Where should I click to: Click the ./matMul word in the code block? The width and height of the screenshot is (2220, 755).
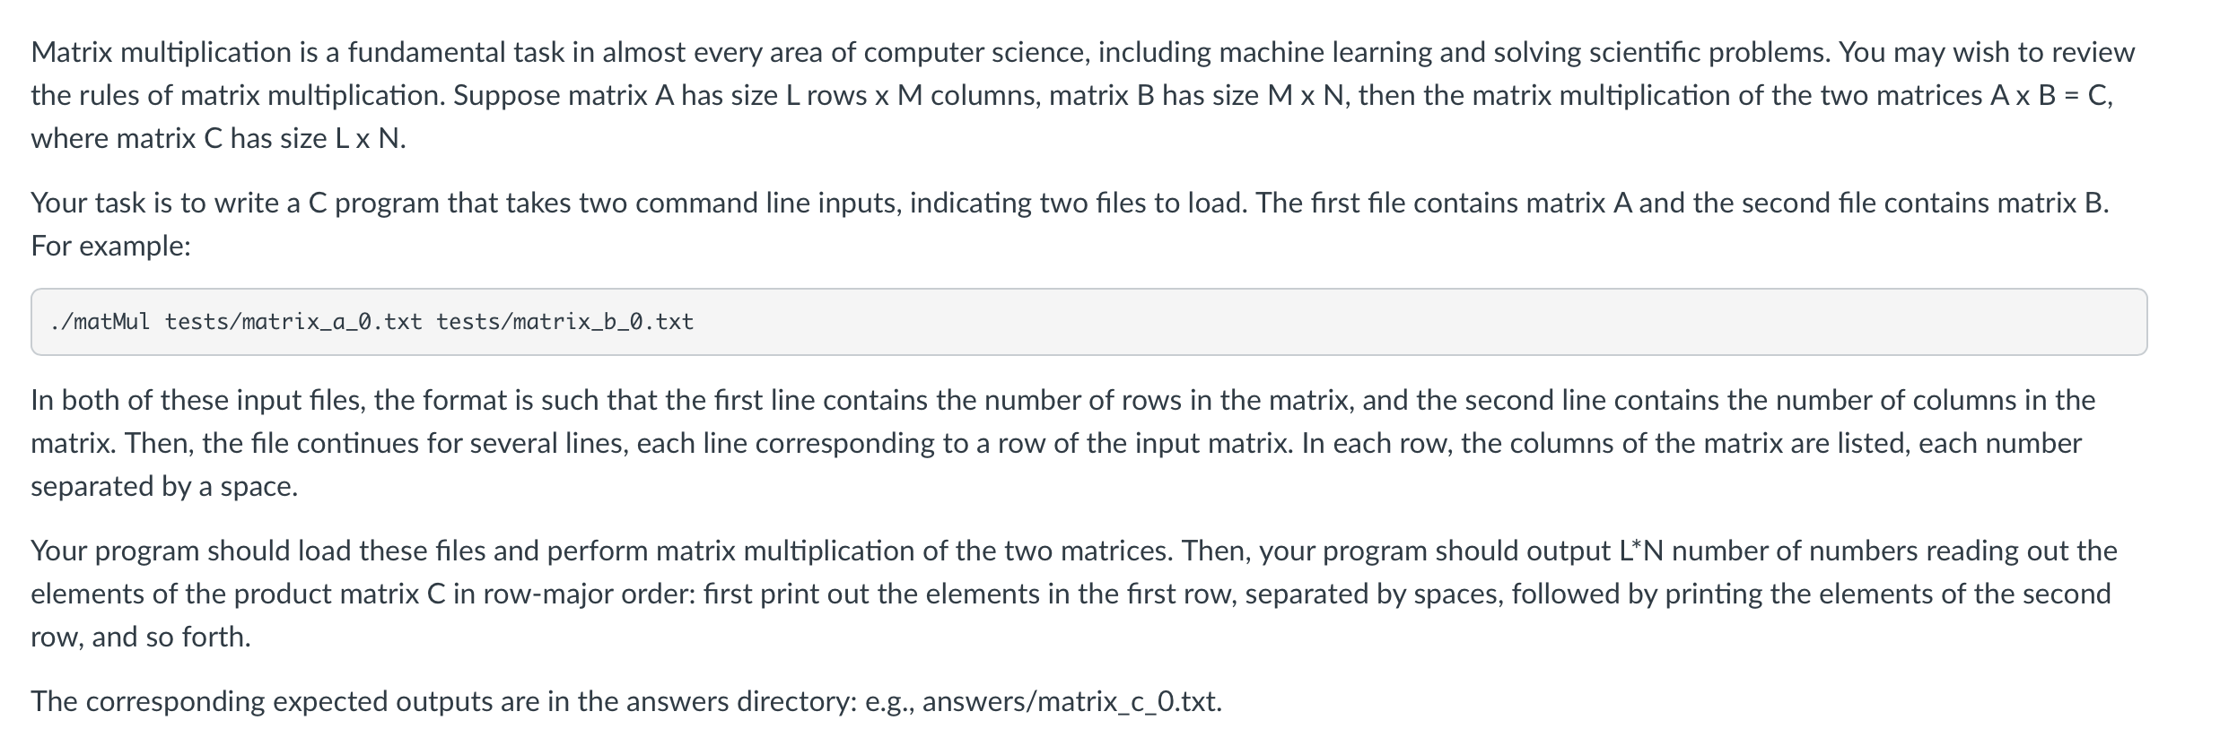coord(101,322)
